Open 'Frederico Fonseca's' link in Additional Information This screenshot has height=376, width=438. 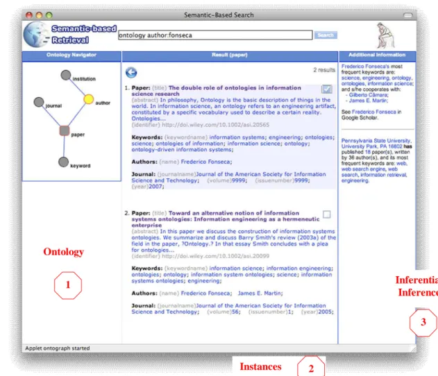click(x=365, y=67)
